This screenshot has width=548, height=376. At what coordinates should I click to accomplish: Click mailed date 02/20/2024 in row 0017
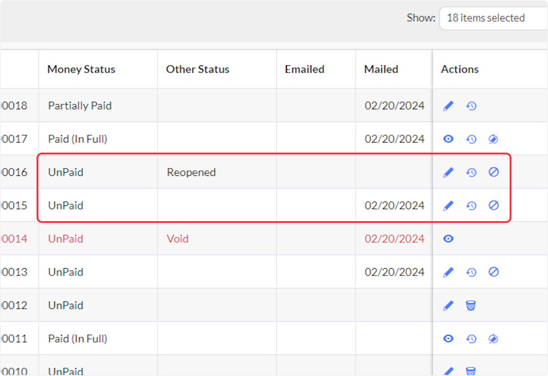coord(395,139)
